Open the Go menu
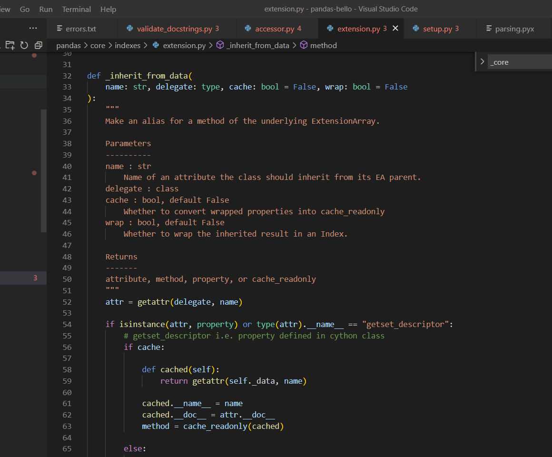 [x=25, y=9]
